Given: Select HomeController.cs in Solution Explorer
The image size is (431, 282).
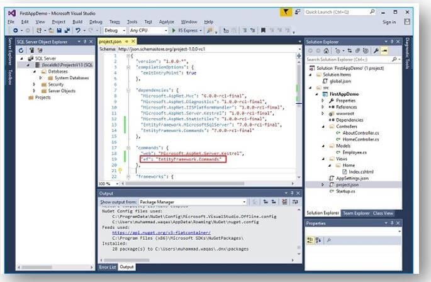Looking at the screenshot, I should click(361, 140).
